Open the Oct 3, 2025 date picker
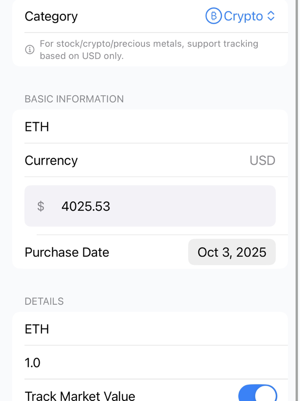 tap(232, 252)
